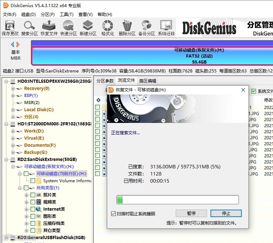
Task: Expand the Recovery(0) partition node
Action: click(13, 88)
